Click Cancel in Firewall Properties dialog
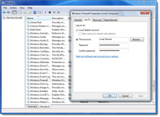160x117 pixels. [125, 96]
